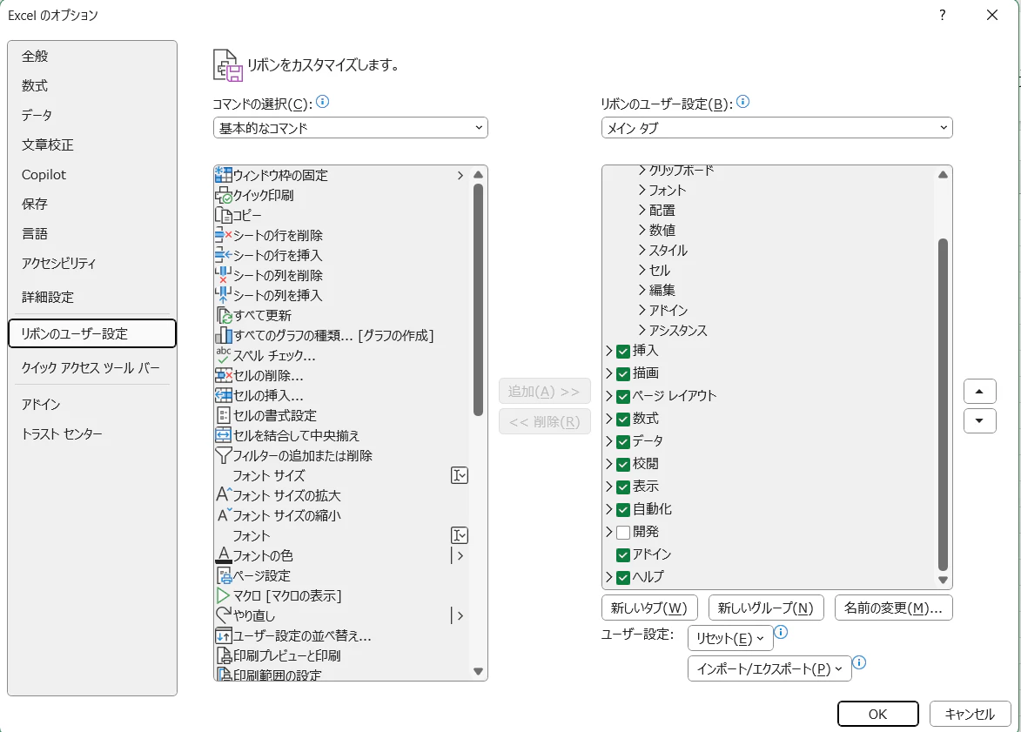Select the セルの書式設定 icon

224,415
